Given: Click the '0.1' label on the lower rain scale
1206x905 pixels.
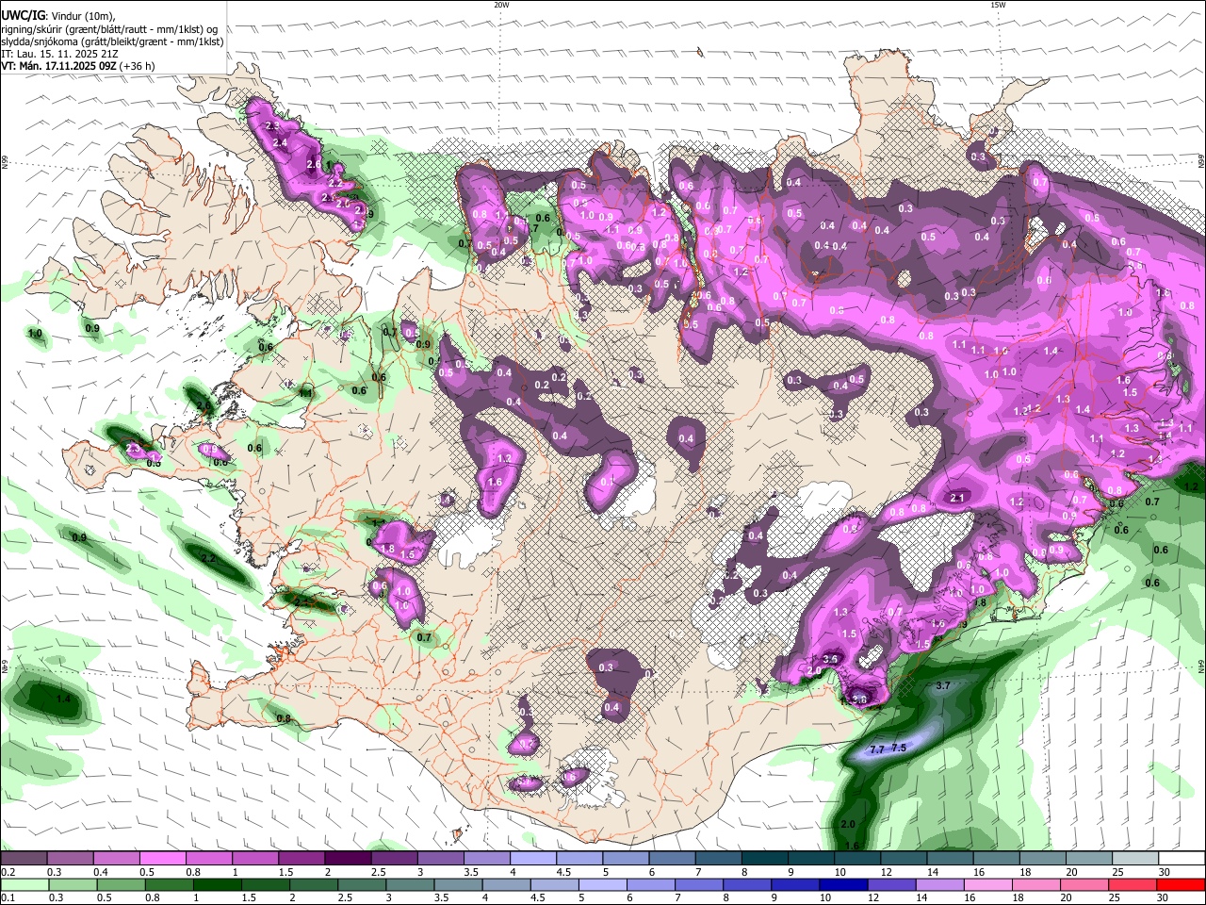Looking at the screenshot, I should click(8, 898).
